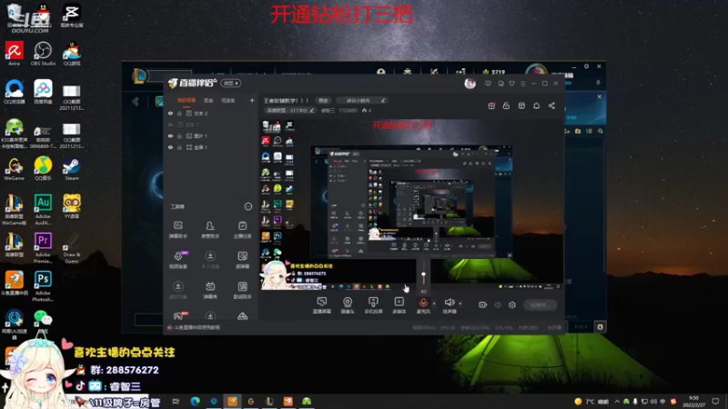The image size is (728, 409).
Task: Open the 弹幕助手 tool in toolbox
Action: (177, 229)
